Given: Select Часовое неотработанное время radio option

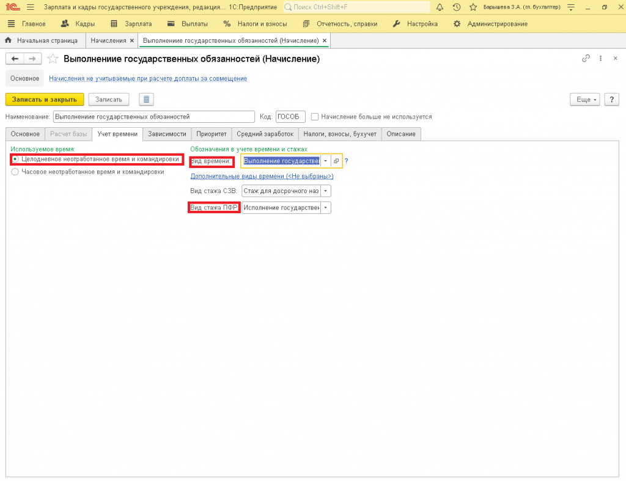Looking at the screenshot, I should coord(15,172).
